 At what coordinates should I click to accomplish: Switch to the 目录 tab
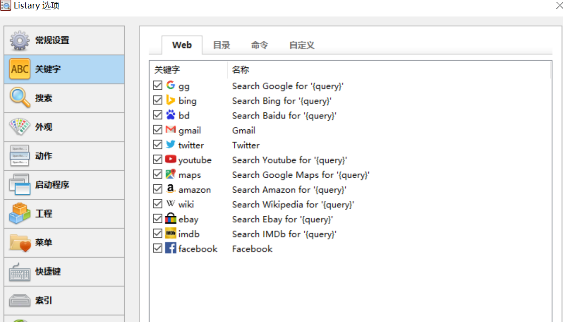point(222,45)
